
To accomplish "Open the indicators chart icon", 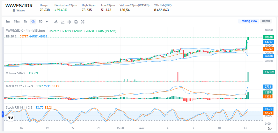I will coord(62,22).
